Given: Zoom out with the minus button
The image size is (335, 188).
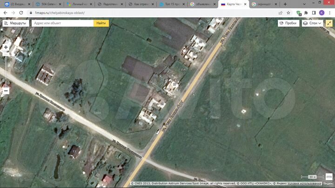Looking at the screenshot, I should pyautogui.click(x=6, y=91).
